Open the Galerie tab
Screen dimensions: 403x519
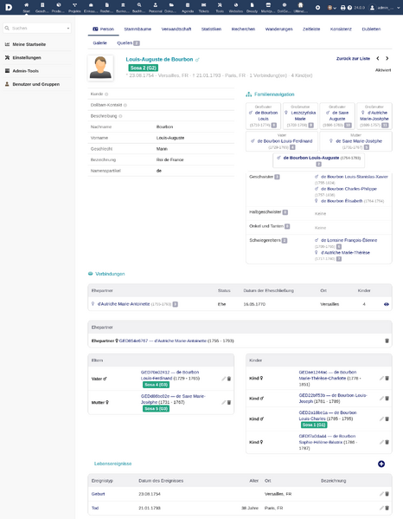tap(99, 43)
